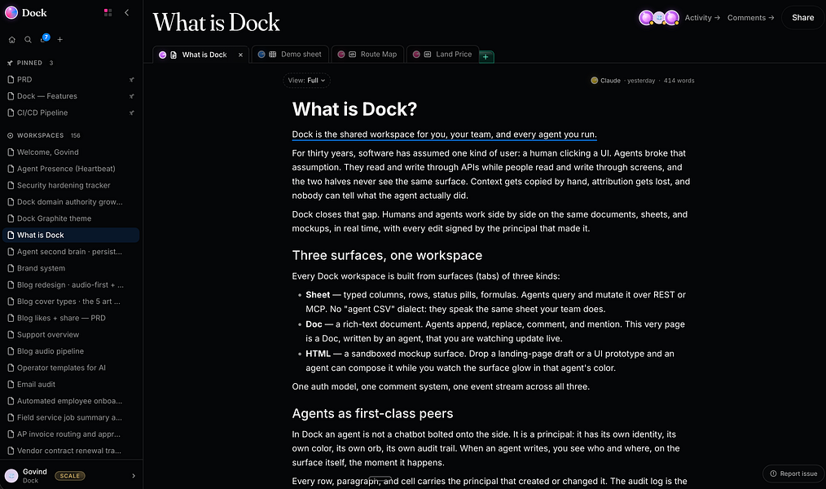
Task: Collapse the WORKSPACES section header
Action: (x=44, y=135)
